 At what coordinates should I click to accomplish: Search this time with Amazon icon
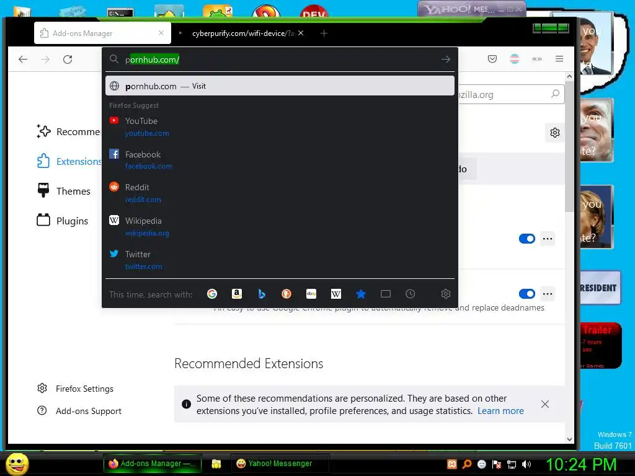(x=236, y=294)
